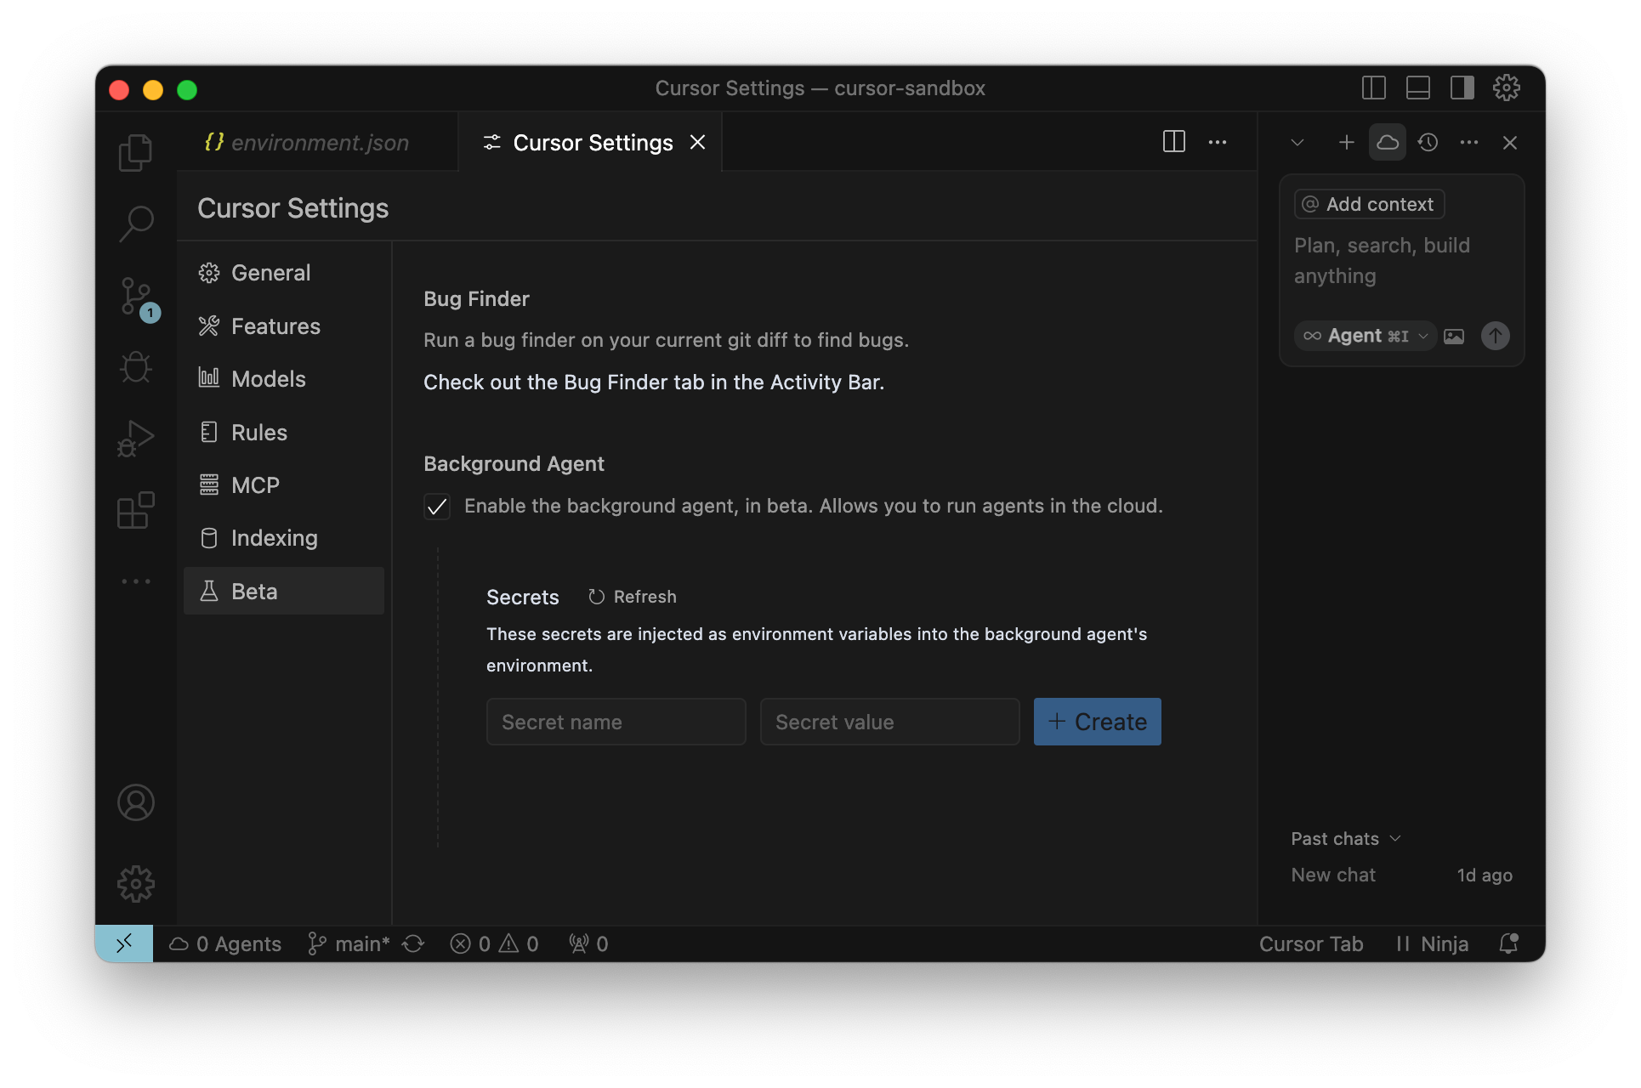Refresh the Secrets list

coord(633,597)
